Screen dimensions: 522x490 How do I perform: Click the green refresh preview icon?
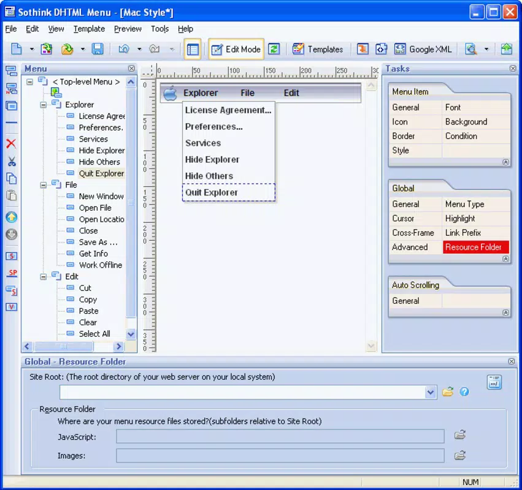tap(274, 49)
